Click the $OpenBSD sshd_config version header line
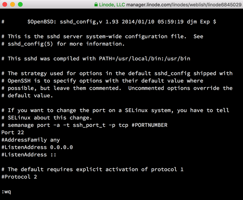This screenshot has width=243, height=200. coord(121,22)
